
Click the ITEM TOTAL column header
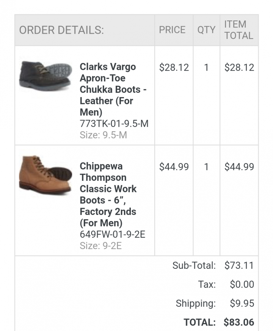(238, 30)
